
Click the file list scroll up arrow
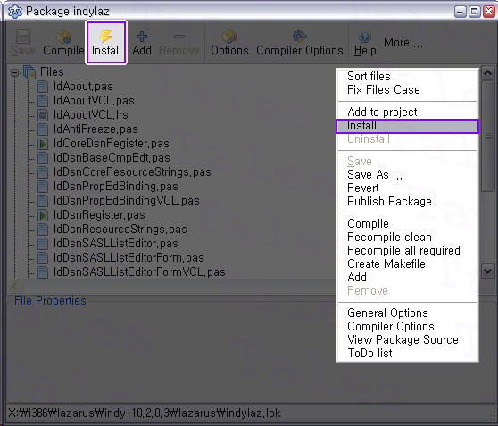(488, 73)
